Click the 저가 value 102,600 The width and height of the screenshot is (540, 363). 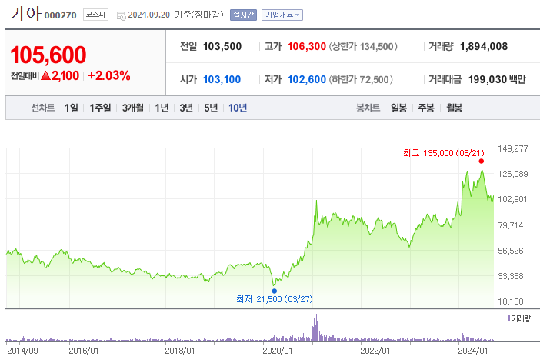pos(306,79)
